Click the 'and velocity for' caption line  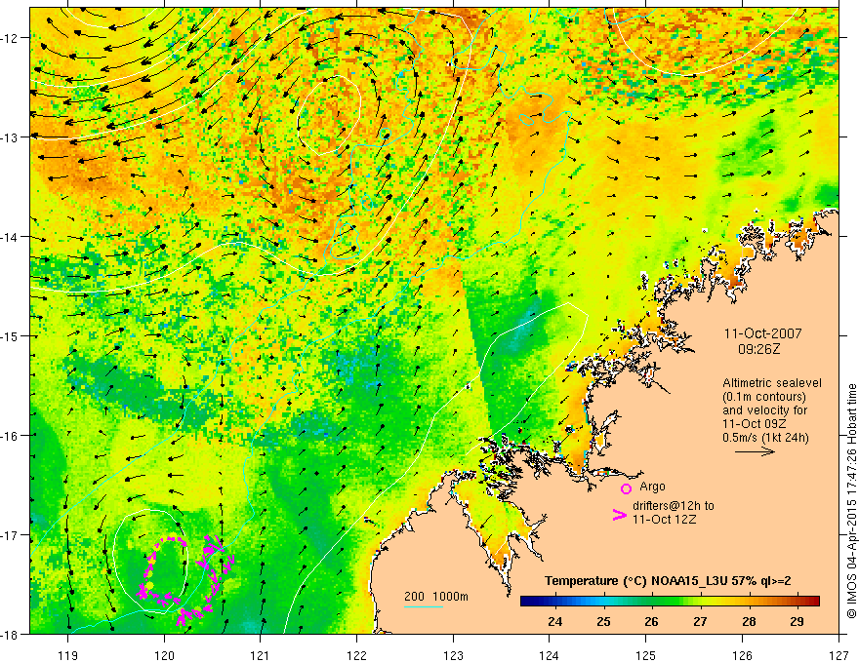(x=764, y=410)
